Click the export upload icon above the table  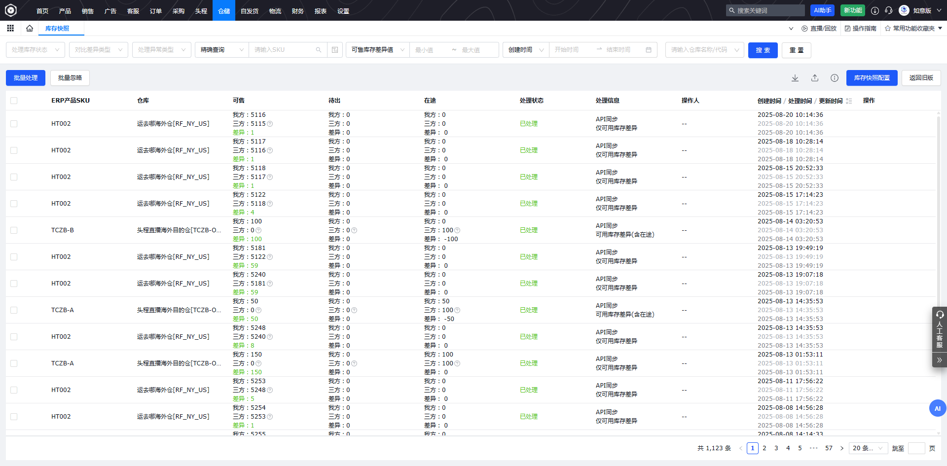[x=815, y=78]
